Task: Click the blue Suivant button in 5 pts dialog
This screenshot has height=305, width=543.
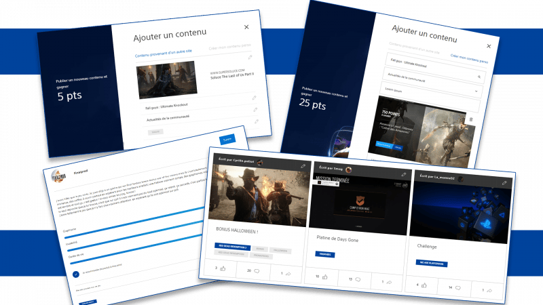Action: 227,140
